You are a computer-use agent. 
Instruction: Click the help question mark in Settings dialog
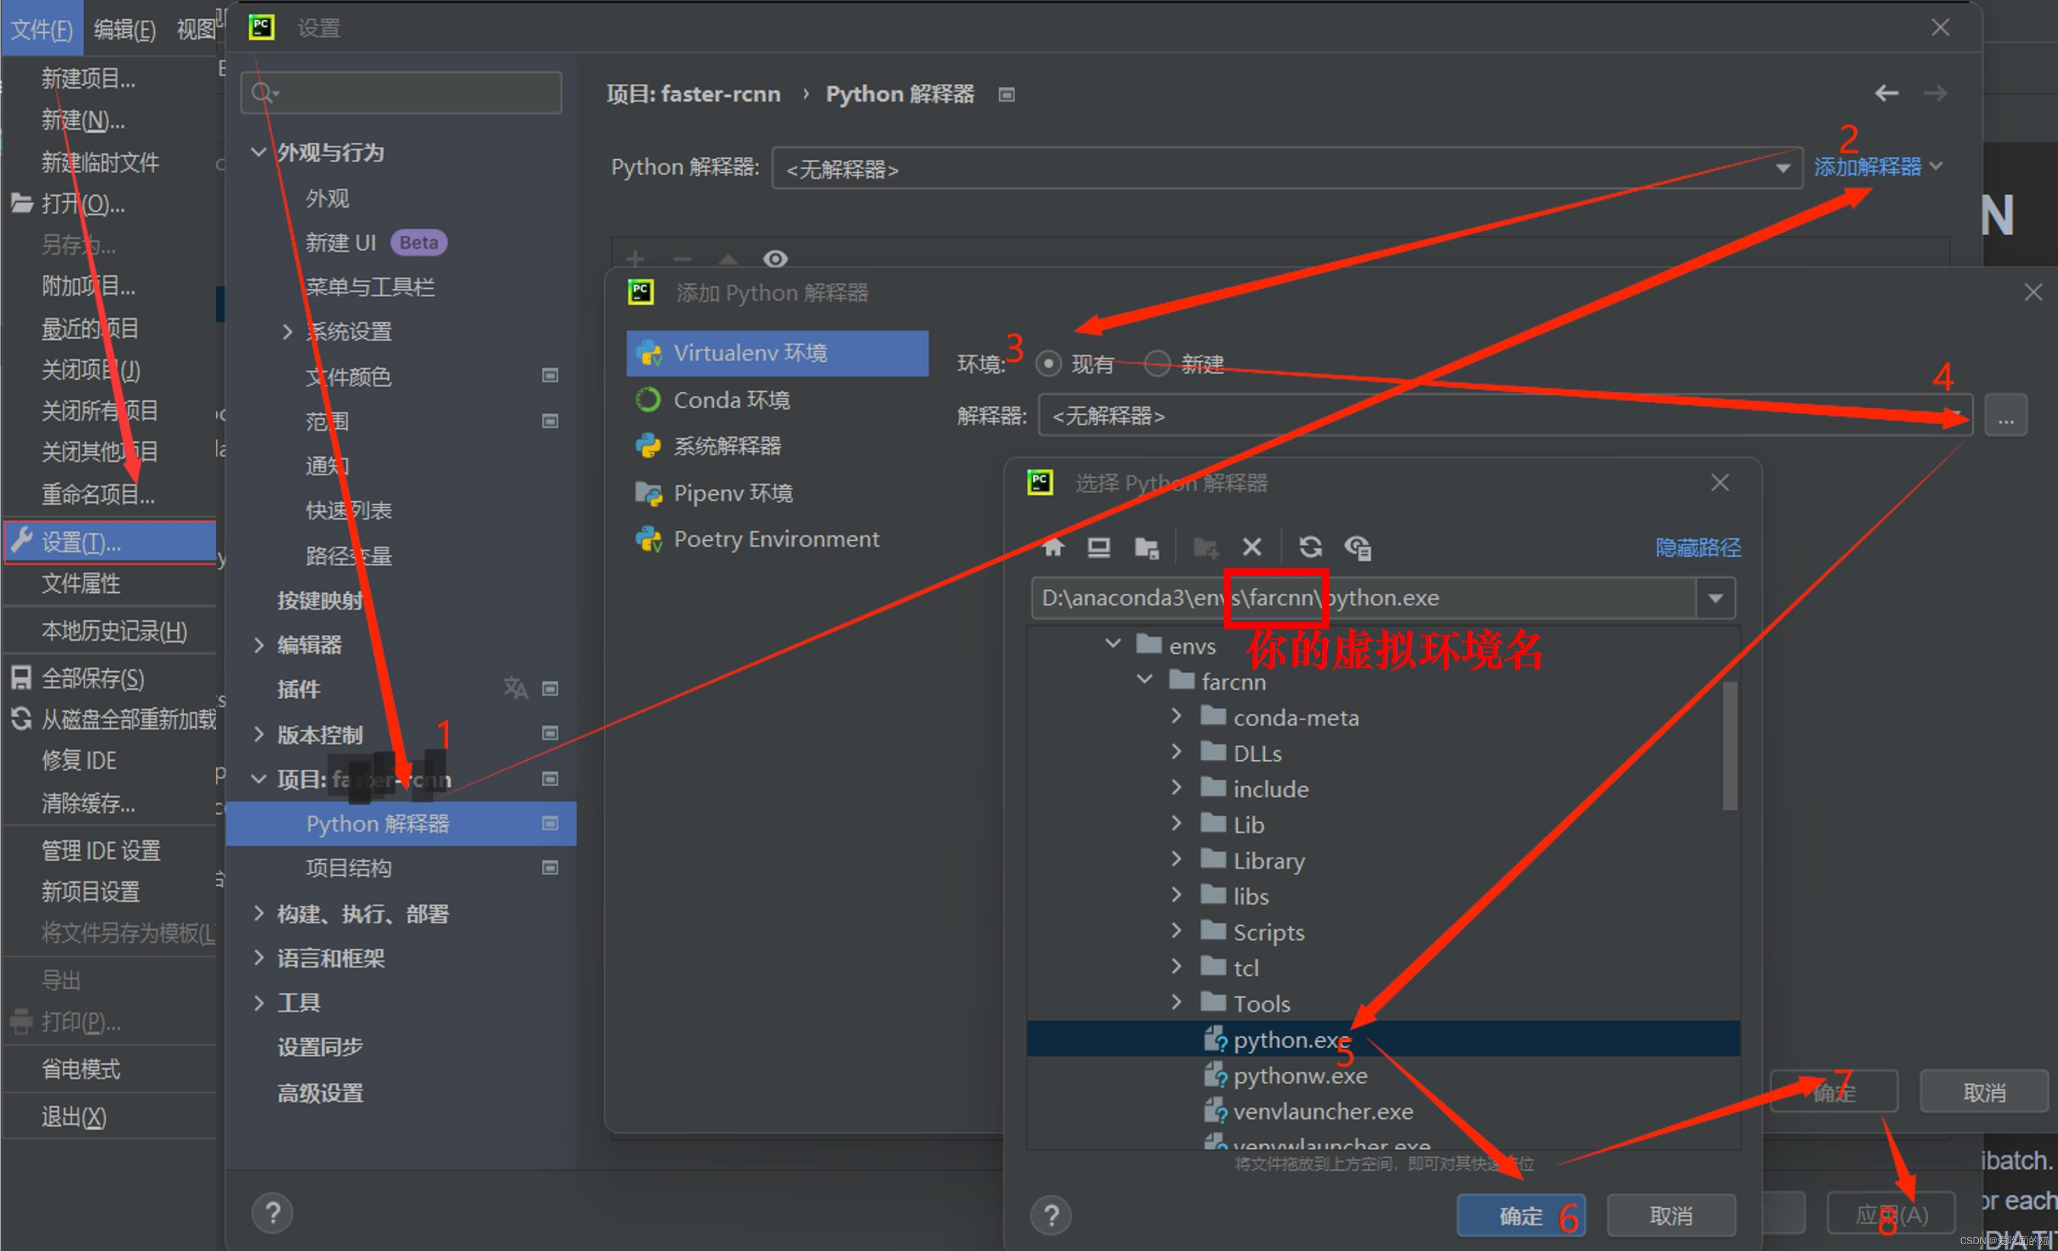coord(272,1212)
